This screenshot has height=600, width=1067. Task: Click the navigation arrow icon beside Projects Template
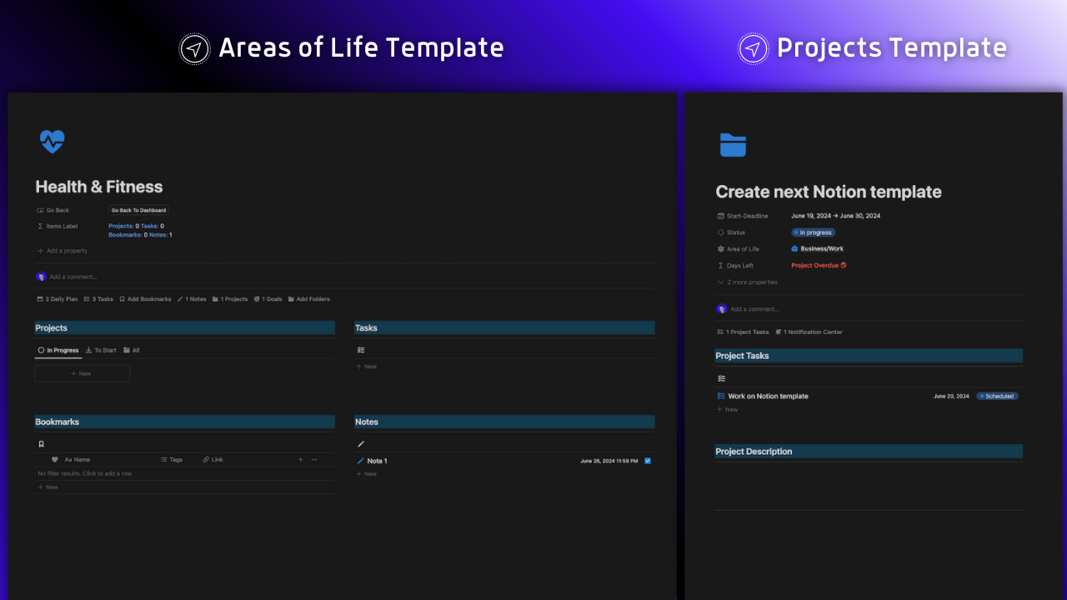tap(753, 48)
